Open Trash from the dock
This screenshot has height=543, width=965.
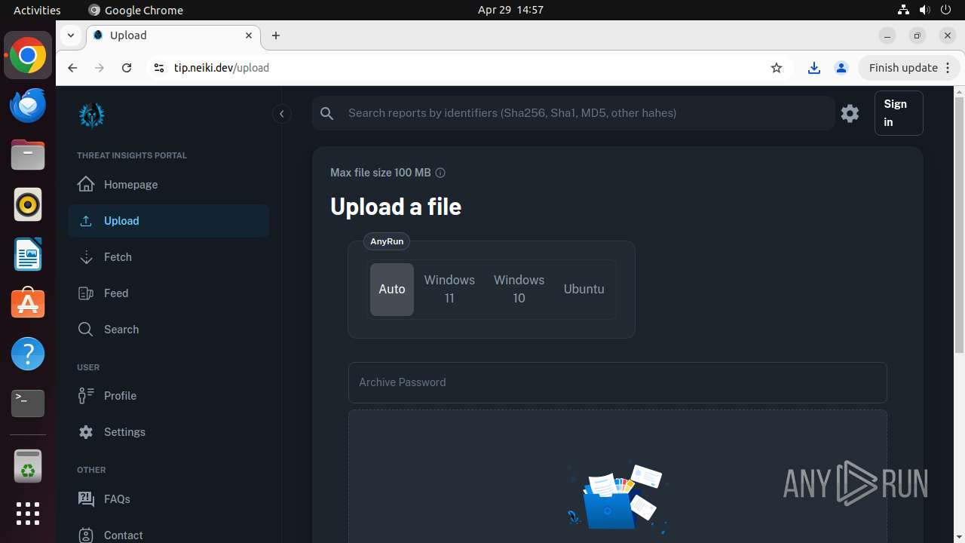(x=28, y=466)
